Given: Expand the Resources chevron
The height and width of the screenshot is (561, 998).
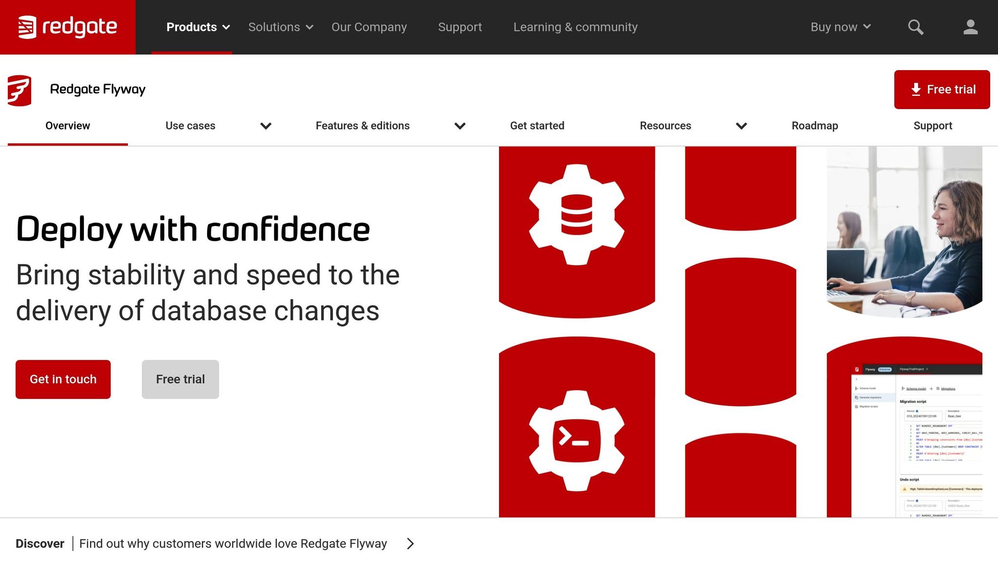Looking at the screenshot, I should point(741,126).
